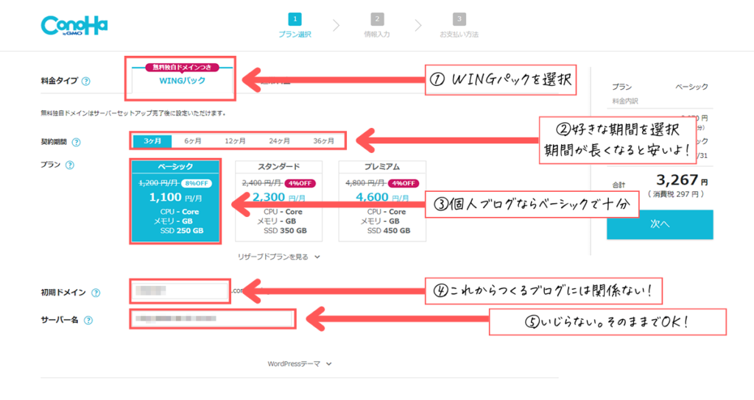The height and width of the screenshot is (400, 754).
Task: Open help icon next to サーバー名
Action: [88, 321]
